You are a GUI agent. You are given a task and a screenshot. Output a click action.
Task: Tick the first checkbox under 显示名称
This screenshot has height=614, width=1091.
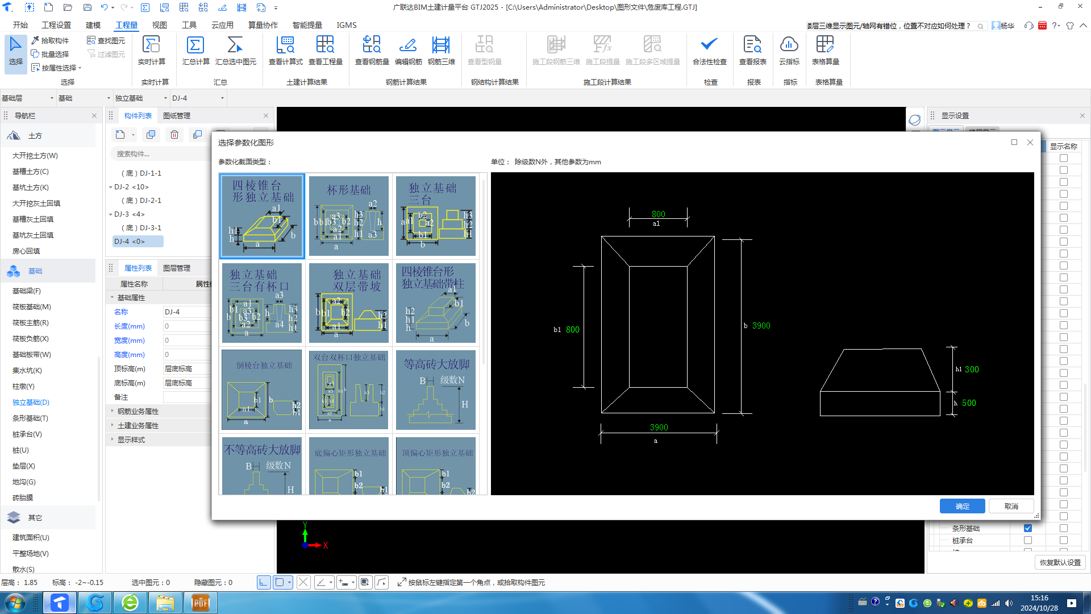click(x=1064, y=158)
